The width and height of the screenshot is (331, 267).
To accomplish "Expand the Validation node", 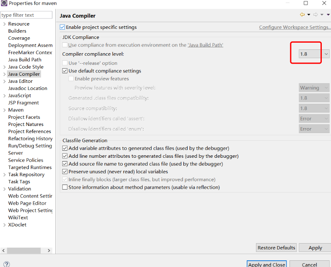I will (x=5, y=189).
